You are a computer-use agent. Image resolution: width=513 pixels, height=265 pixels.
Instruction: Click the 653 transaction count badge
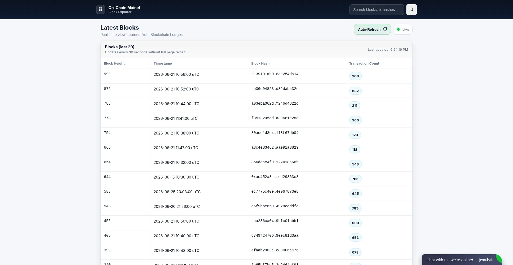pyautogui.click(x=355, y=238)
